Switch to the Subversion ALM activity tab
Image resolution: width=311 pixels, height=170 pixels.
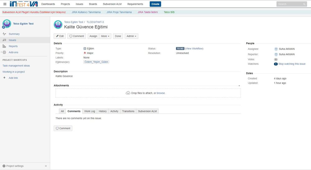coord(147,111)
